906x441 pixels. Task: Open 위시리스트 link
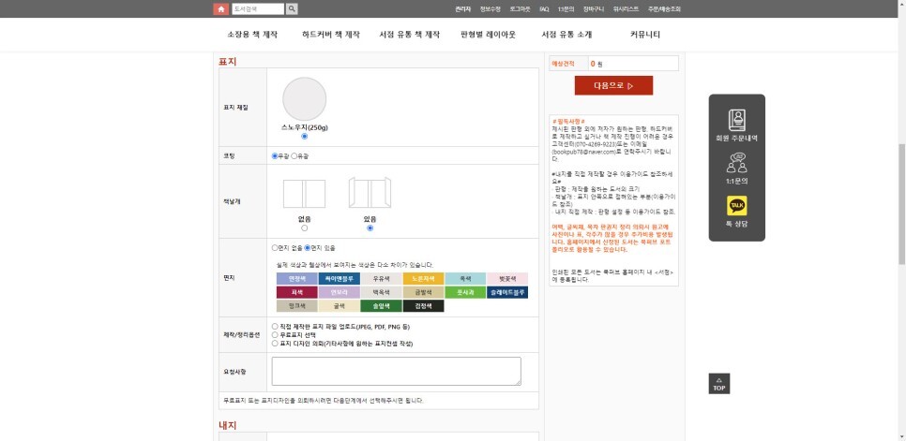(x=626, y=9)
